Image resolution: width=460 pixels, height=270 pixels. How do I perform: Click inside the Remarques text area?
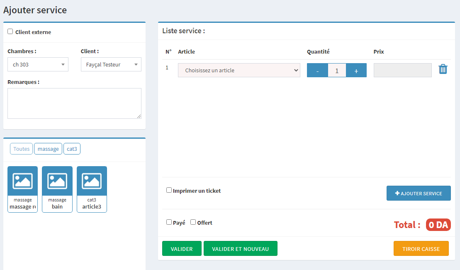coord(74,103)
